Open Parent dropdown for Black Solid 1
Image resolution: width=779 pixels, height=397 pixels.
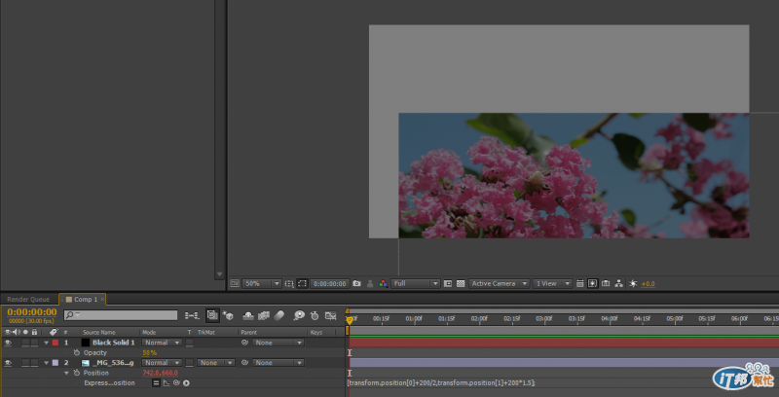pos(278,343)
